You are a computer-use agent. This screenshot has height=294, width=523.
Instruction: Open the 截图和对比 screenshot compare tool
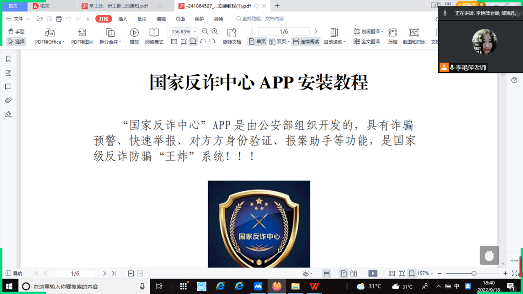[x=414, y=36]
